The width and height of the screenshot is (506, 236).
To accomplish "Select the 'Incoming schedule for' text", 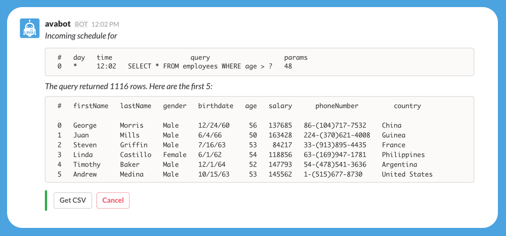I will (x=81, y=36).
